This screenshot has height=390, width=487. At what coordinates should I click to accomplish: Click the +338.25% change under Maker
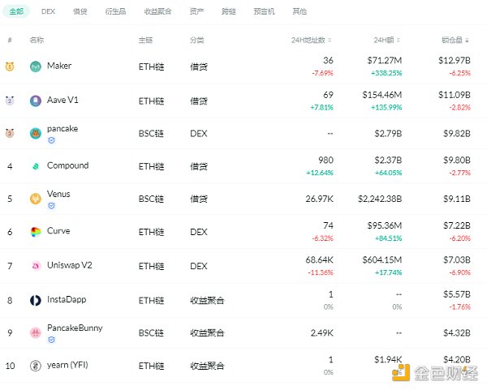[x=386, y=73]
